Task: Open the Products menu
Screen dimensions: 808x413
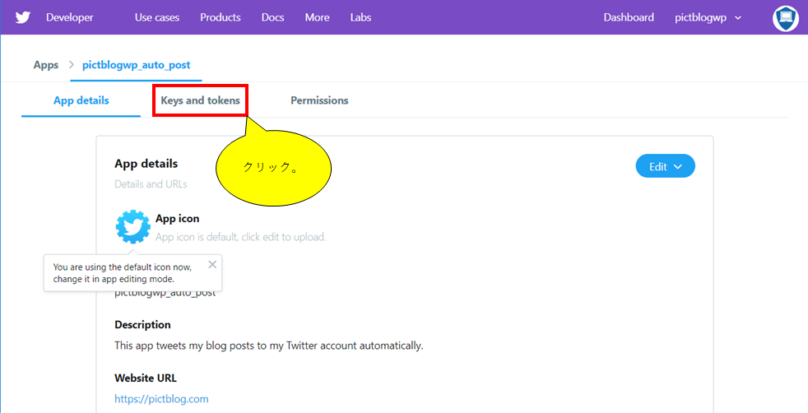Action: point(220,17)
